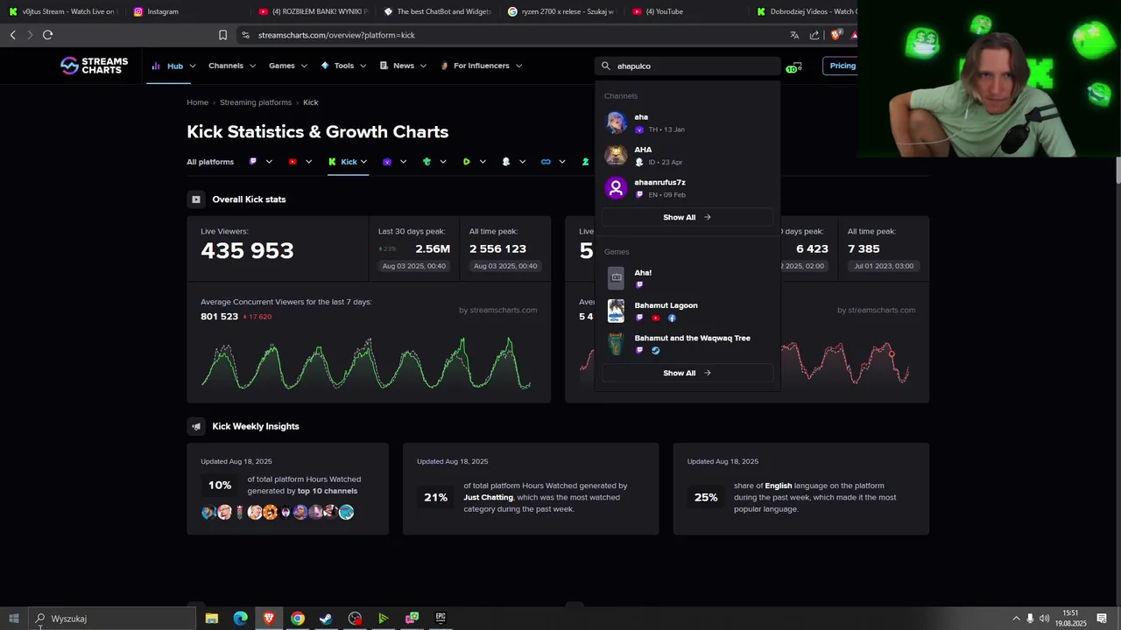Screen dimensions: 1121x630
Task: Select the YouTube platform icon
Action: pyautogui.click(x=293, y=162)
